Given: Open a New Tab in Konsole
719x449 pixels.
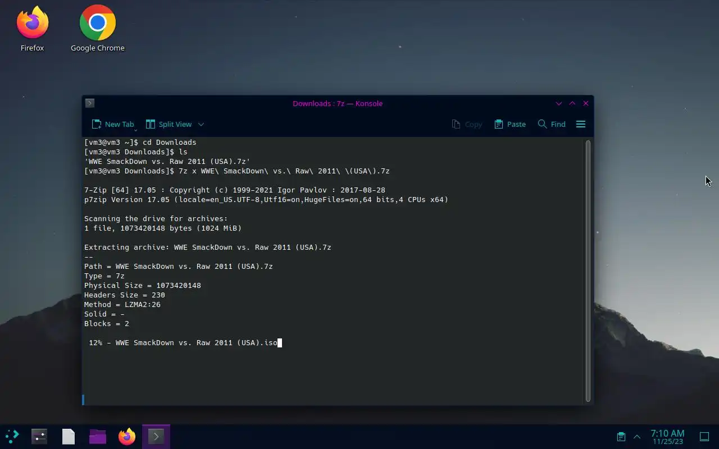Looking at the screenshot, I should [113, 124].
